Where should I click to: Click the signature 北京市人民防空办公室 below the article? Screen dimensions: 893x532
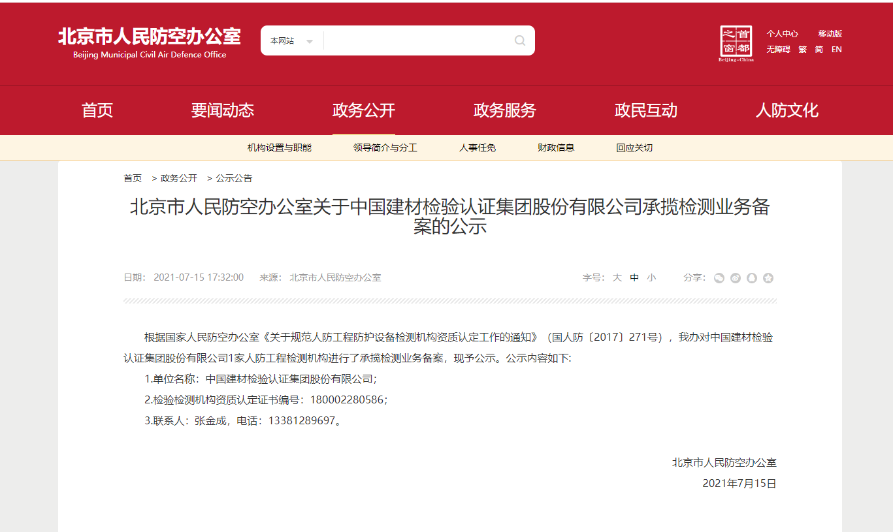tap(724, 463)
